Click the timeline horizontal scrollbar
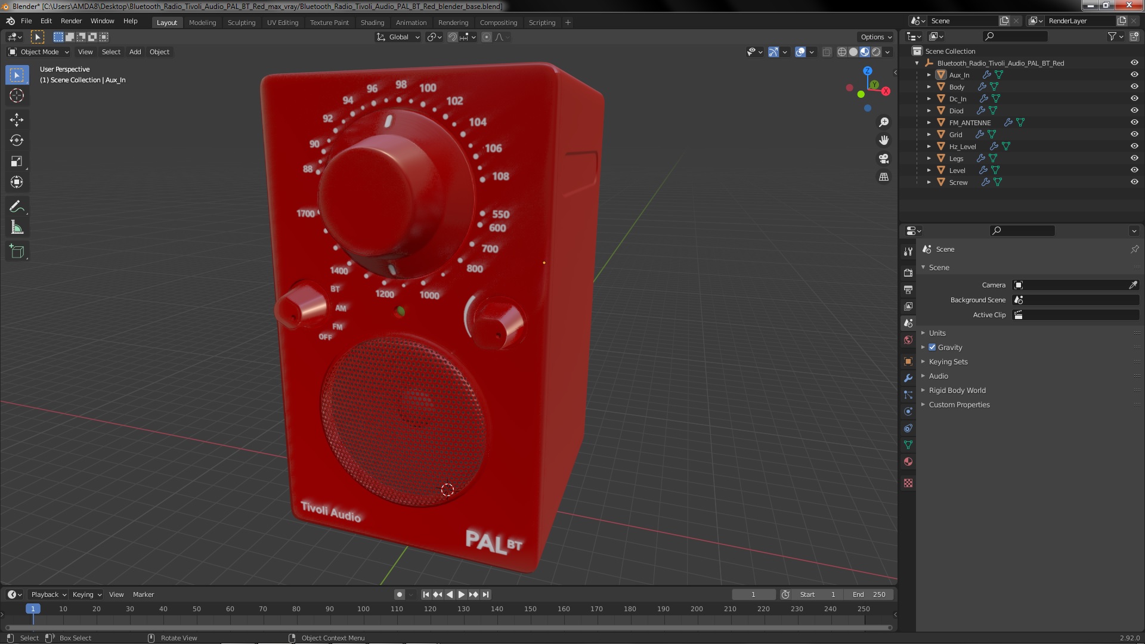Screen dimensions: 1145x644 coord(448,627)
